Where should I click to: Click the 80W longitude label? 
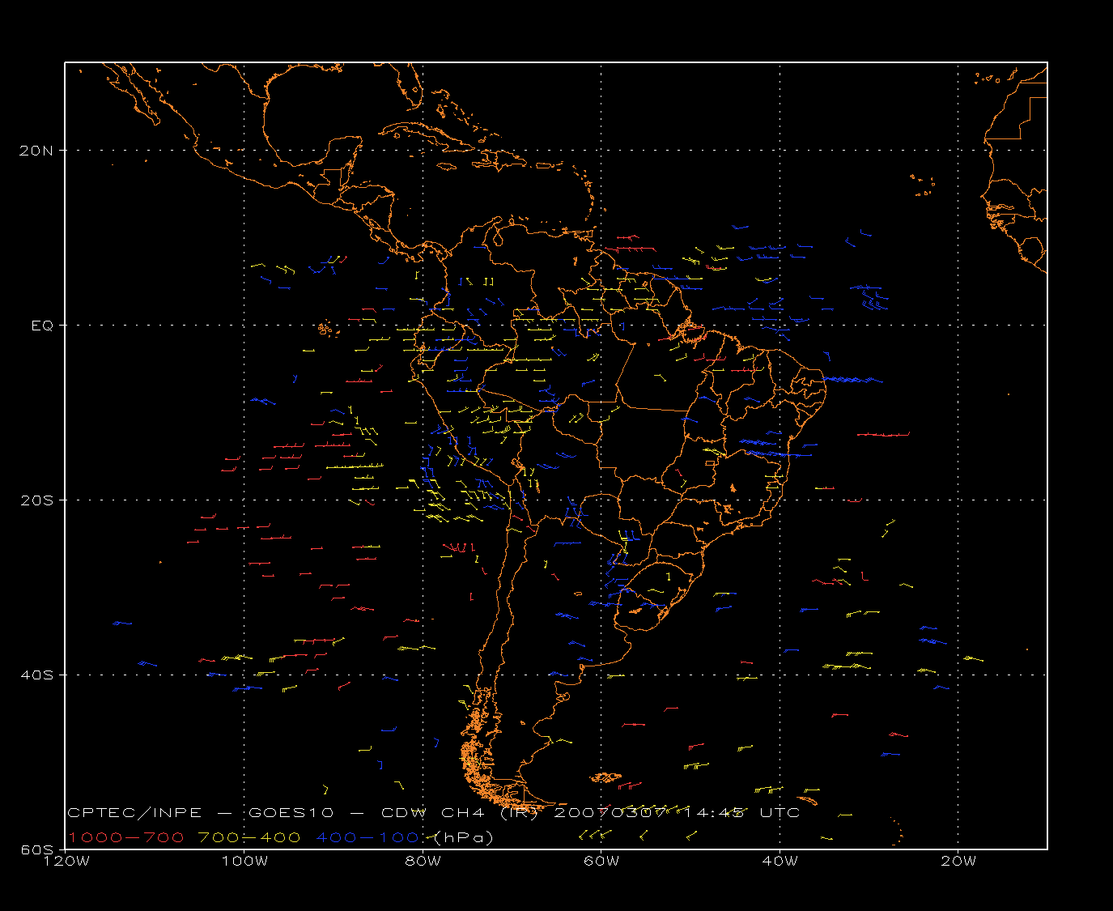(423, 861)
